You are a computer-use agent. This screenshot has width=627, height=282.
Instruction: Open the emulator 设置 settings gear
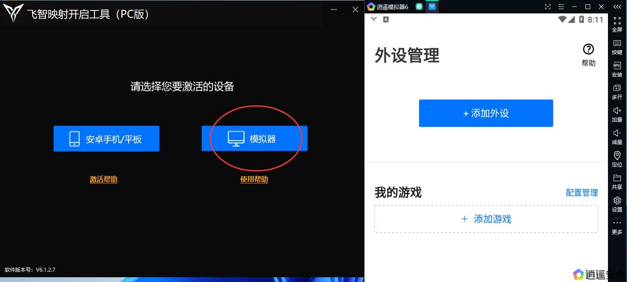(617, 201)
